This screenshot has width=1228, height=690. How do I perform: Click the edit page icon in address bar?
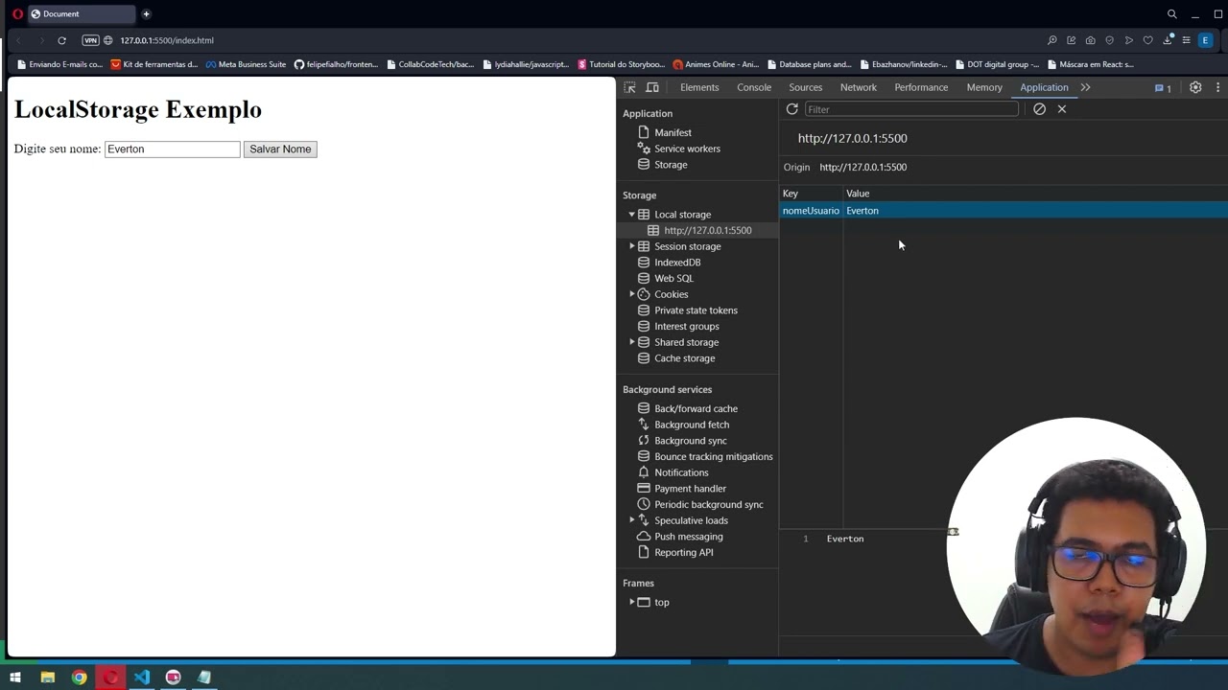point(1072,40)
